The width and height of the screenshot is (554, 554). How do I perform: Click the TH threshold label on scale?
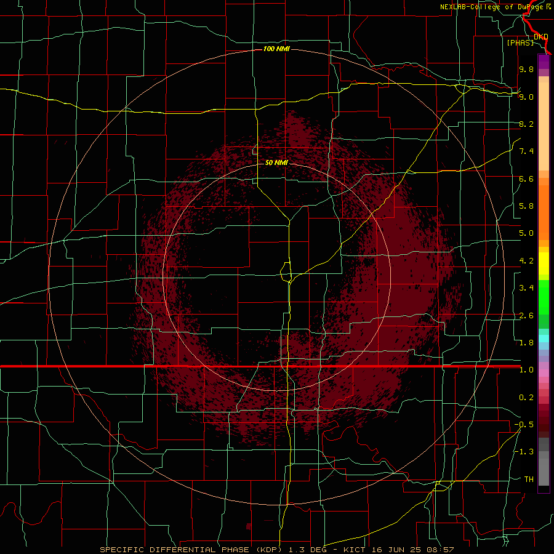point(529,480)
